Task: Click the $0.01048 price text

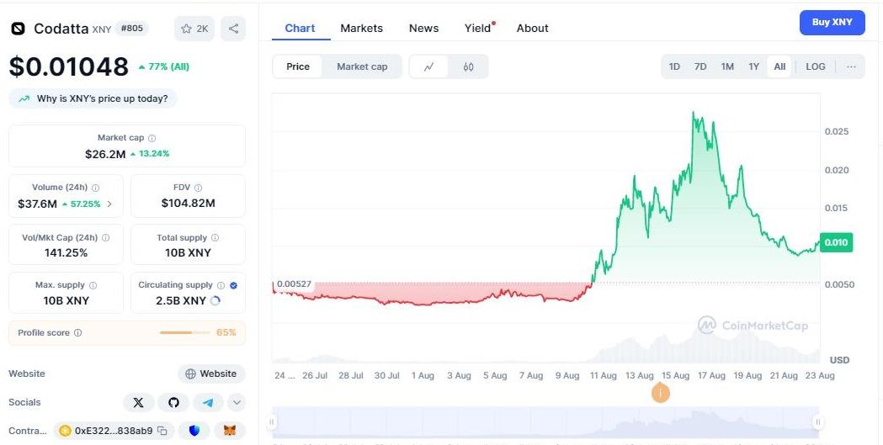Action: pos(69,67)
